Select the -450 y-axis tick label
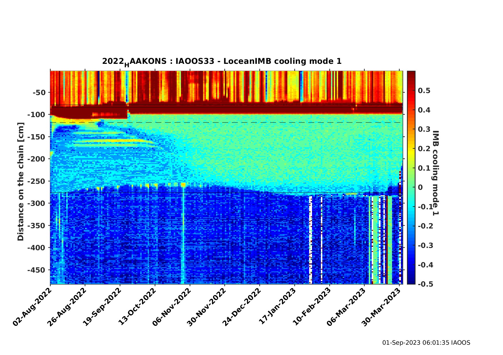This screenshot has height=355, width=503. point(36,270)
